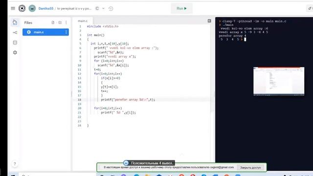Viewport: 313px width, 176px height.
Task: Open the floating screen thumbnail preview
Action: (279, 82)
